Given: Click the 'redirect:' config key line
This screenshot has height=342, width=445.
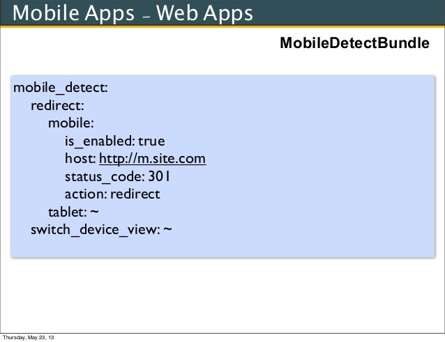Looking at the screenshot, I should click(57, 106).
